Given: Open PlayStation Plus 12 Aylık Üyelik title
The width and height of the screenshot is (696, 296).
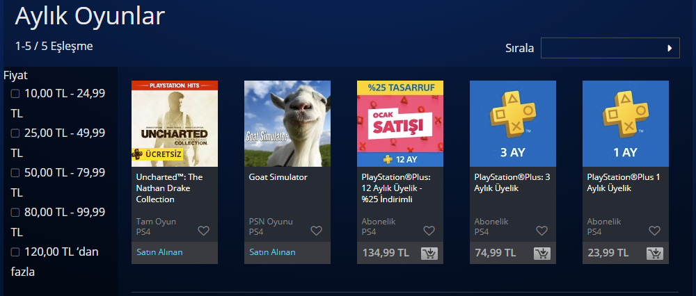Looking at the screenshot, I should 397,188.
